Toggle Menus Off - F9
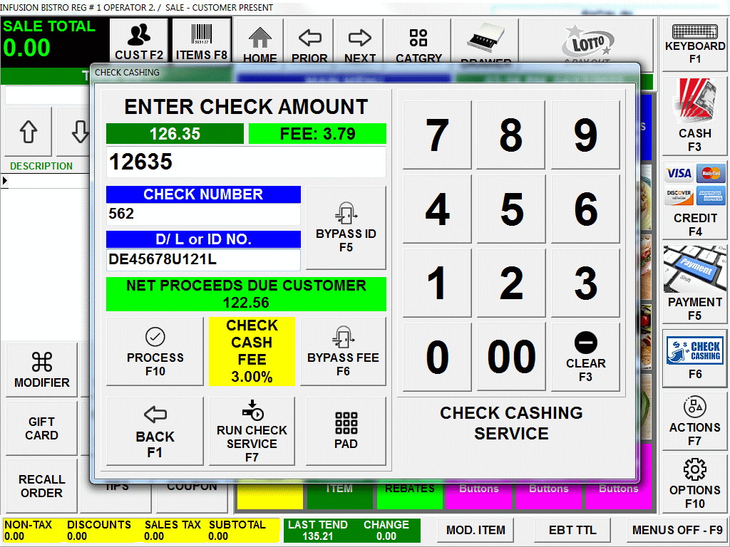The image size is (730, 547). pos(677,530)
